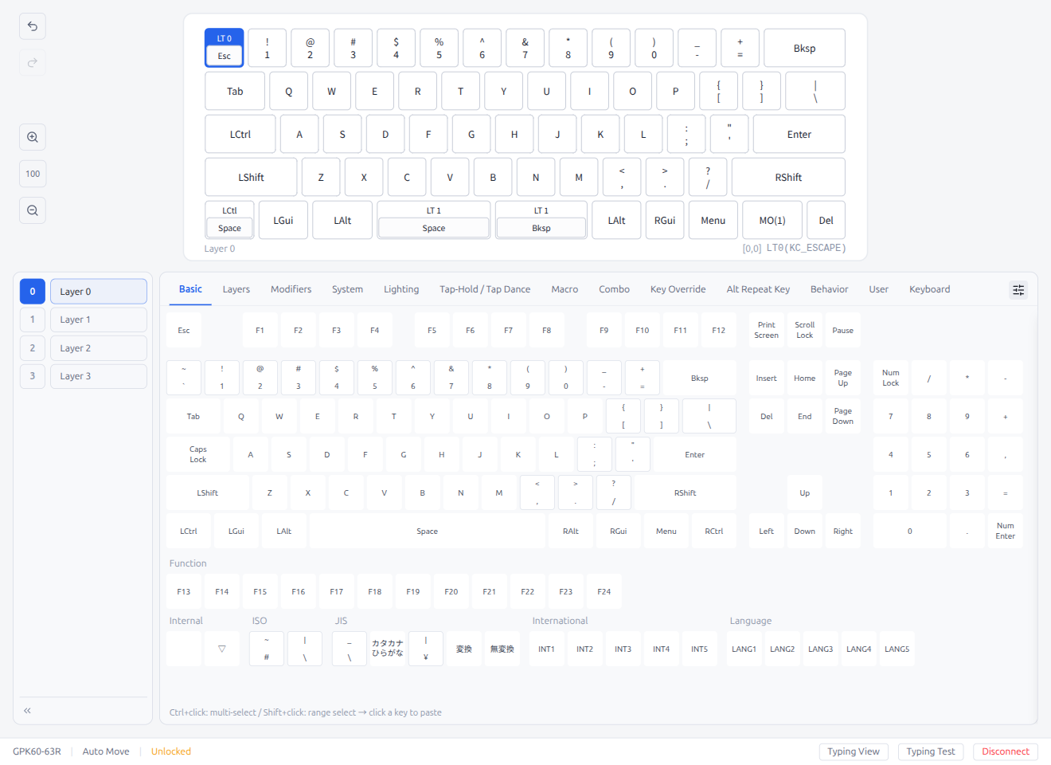Screen dimensions: 1051x765
Task: Toggle Auto Move in the status bar
Action: coord(105,751)
